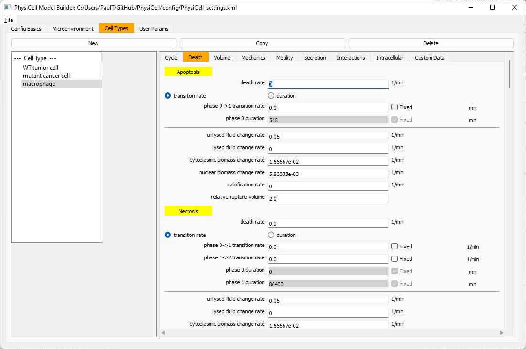The image size is (526, 349).
Task: Switch to the Microenvironment tab
Action: coord(73,29)
